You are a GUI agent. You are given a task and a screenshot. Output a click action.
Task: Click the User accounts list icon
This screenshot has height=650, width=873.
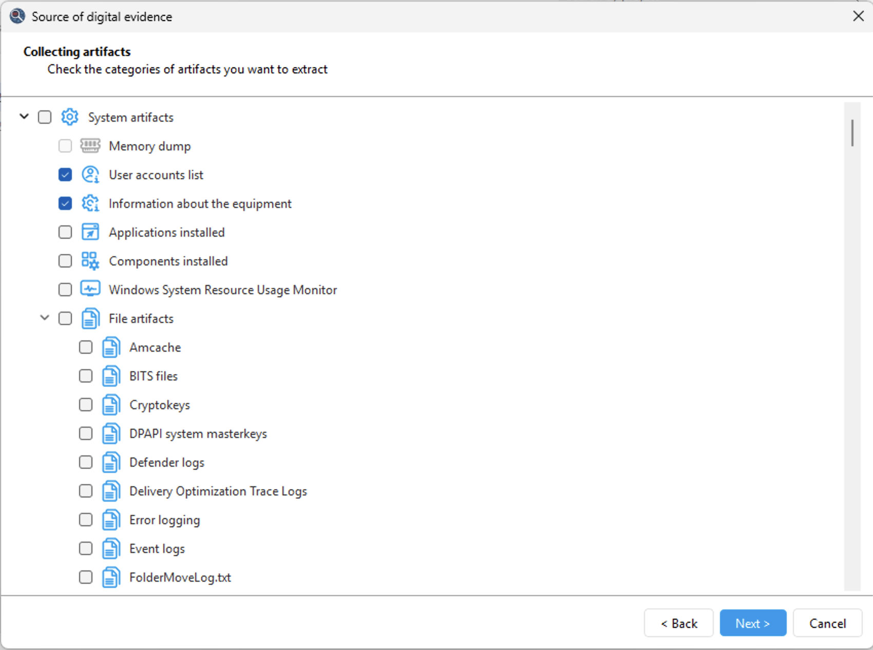pyautogui.click(x=90, y=175)
